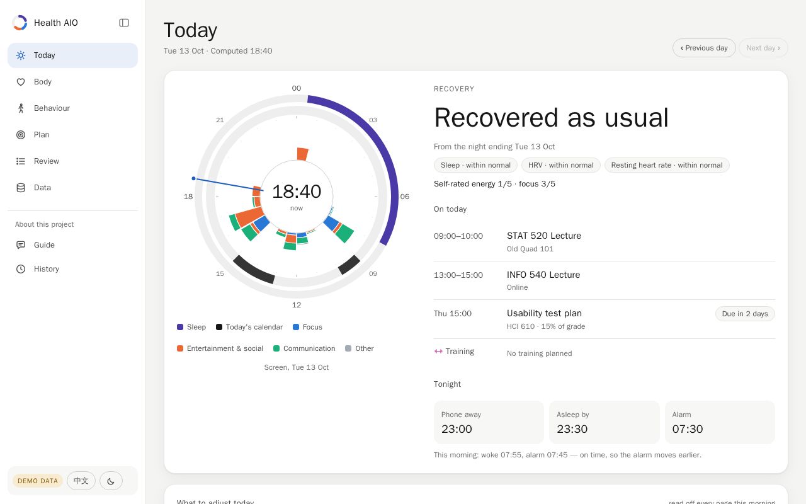Click the Phone away 23:00 card
Screen dimensions: 806x504
pyautogui.click(x=489, y=422)
